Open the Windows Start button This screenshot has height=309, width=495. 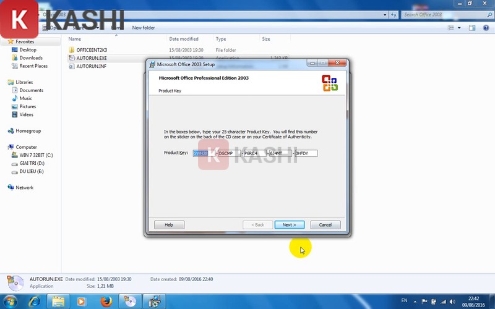pos(11,301)
